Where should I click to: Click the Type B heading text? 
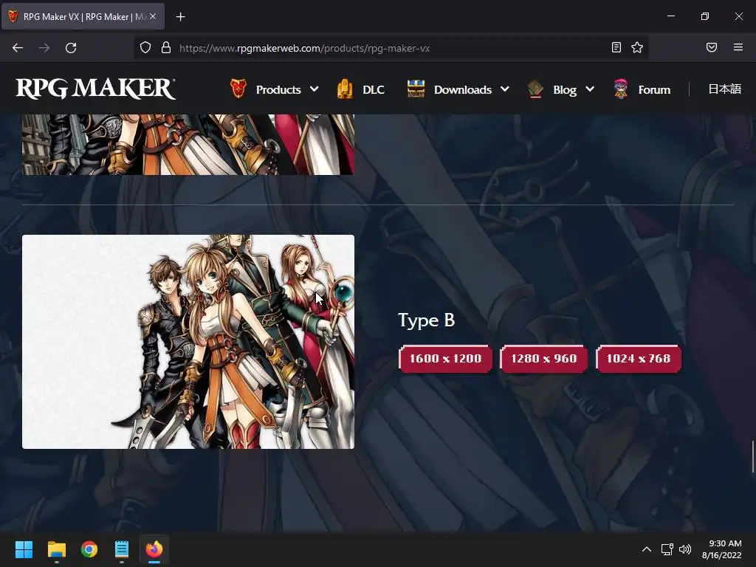tap(426, 320)
